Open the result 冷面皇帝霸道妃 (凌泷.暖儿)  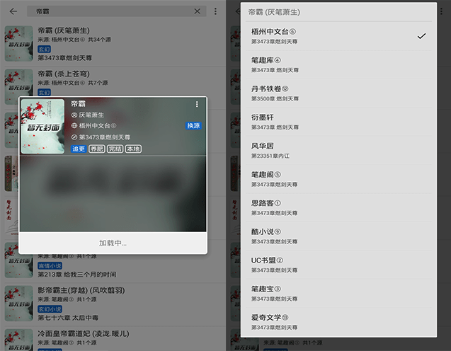point(113,339)
